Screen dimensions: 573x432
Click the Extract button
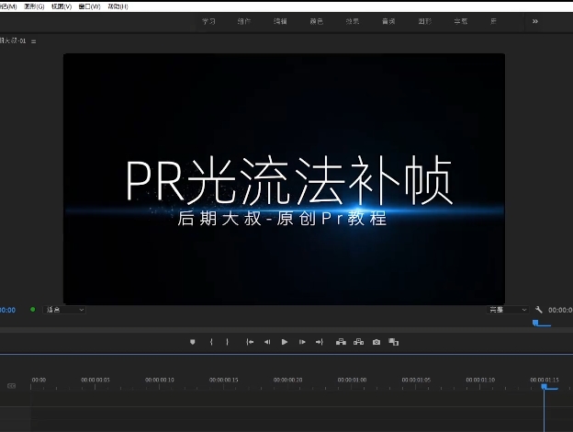coord(358,342)
